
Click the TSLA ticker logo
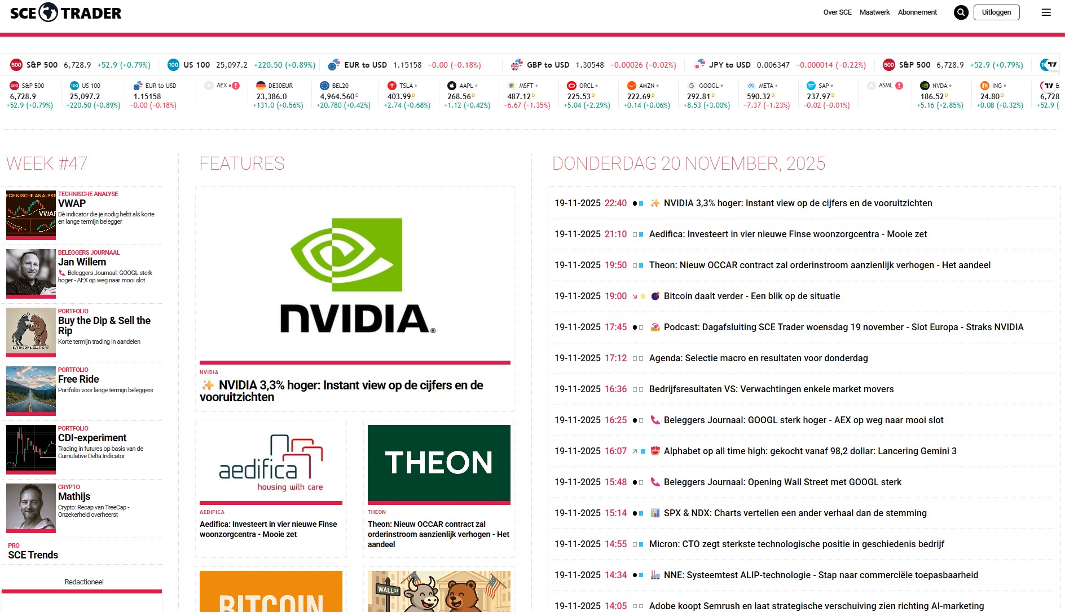pos(391,86)
